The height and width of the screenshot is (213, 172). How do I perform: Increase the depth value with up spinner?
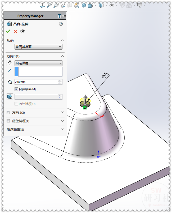[60, 81]
